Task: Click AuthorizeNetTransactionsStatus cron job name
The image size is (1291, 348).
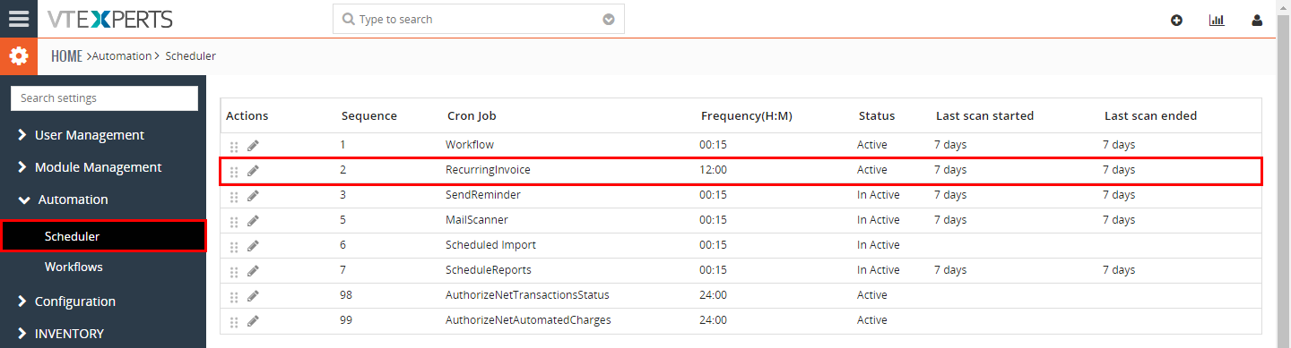Action: (x=527, y=294)
